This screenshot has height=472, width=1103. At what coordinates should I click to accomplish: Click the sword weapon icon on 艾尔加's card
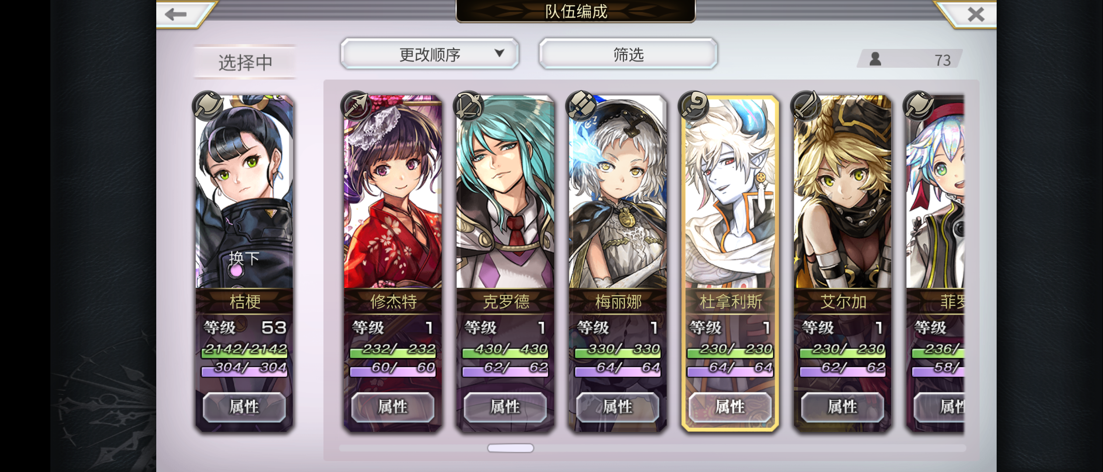click(x=806, y=105)
